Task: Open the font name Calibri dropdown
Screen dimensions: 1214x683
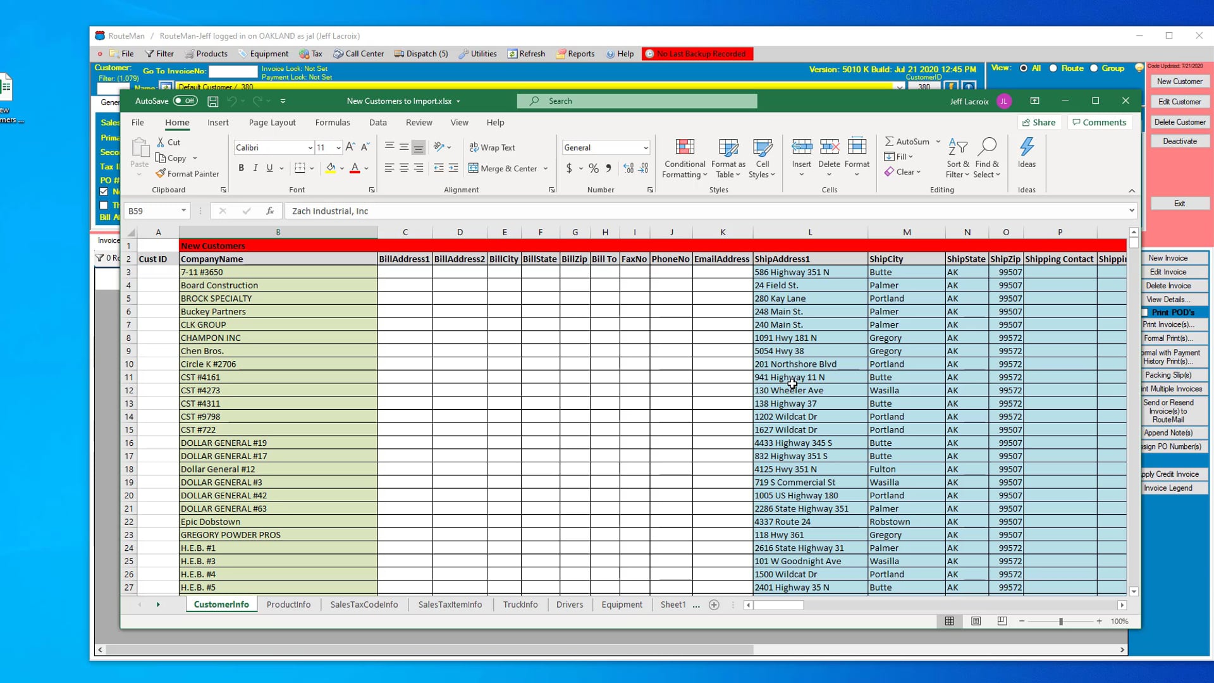Action: click(x=310, y=147)
